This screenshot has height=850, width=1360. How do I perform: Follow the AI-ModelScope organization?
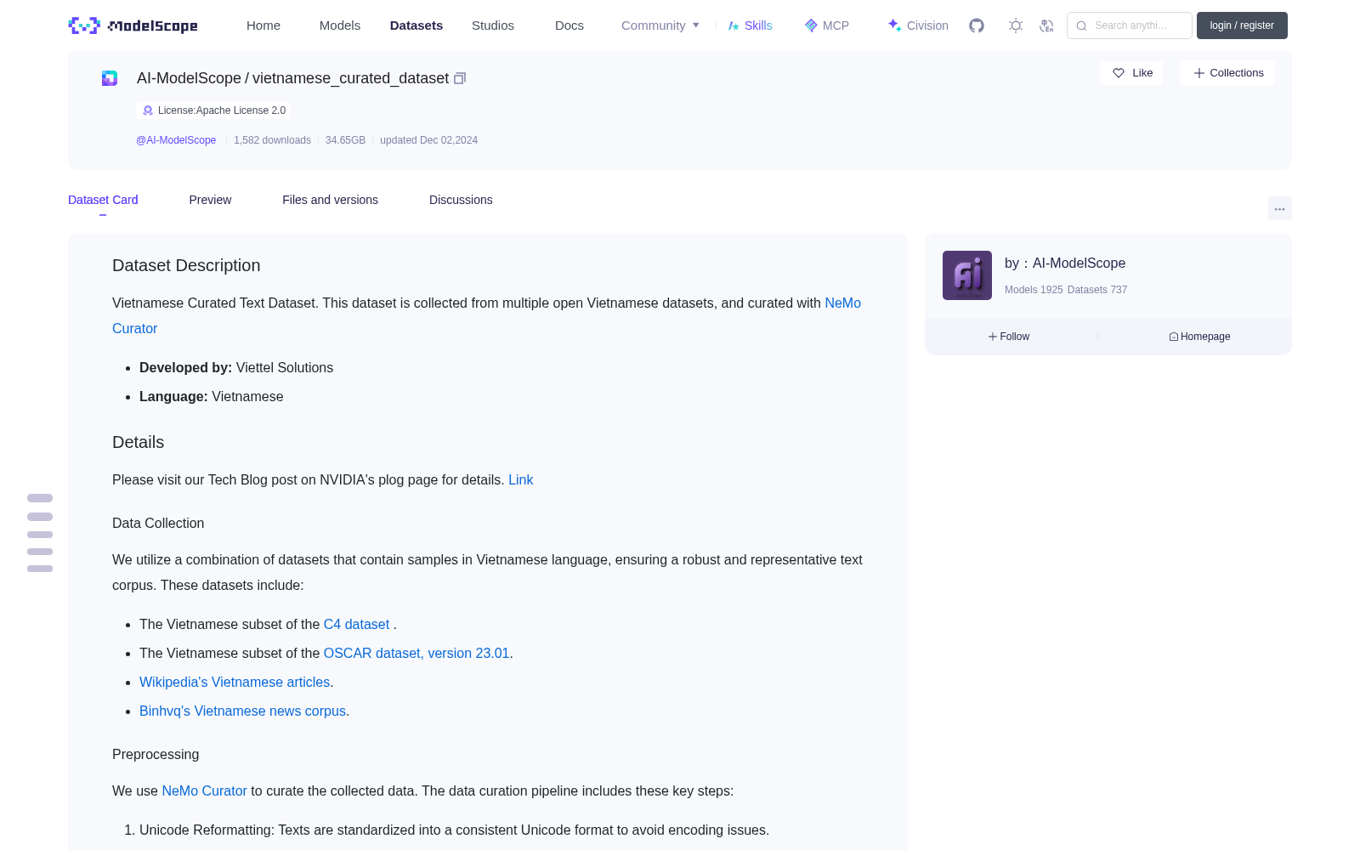(1009, 337)
